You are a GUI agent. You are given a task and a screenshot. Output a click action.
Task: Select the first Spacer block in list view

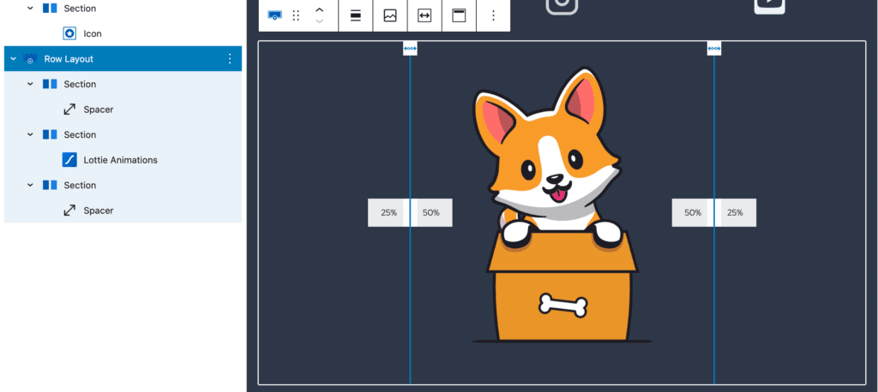point(99,110)
